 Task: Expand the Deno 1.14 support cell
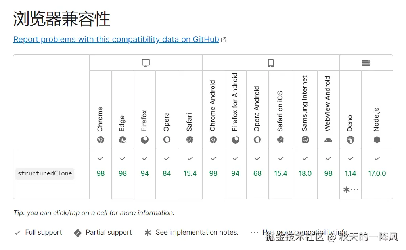click(x=350, y=173)
